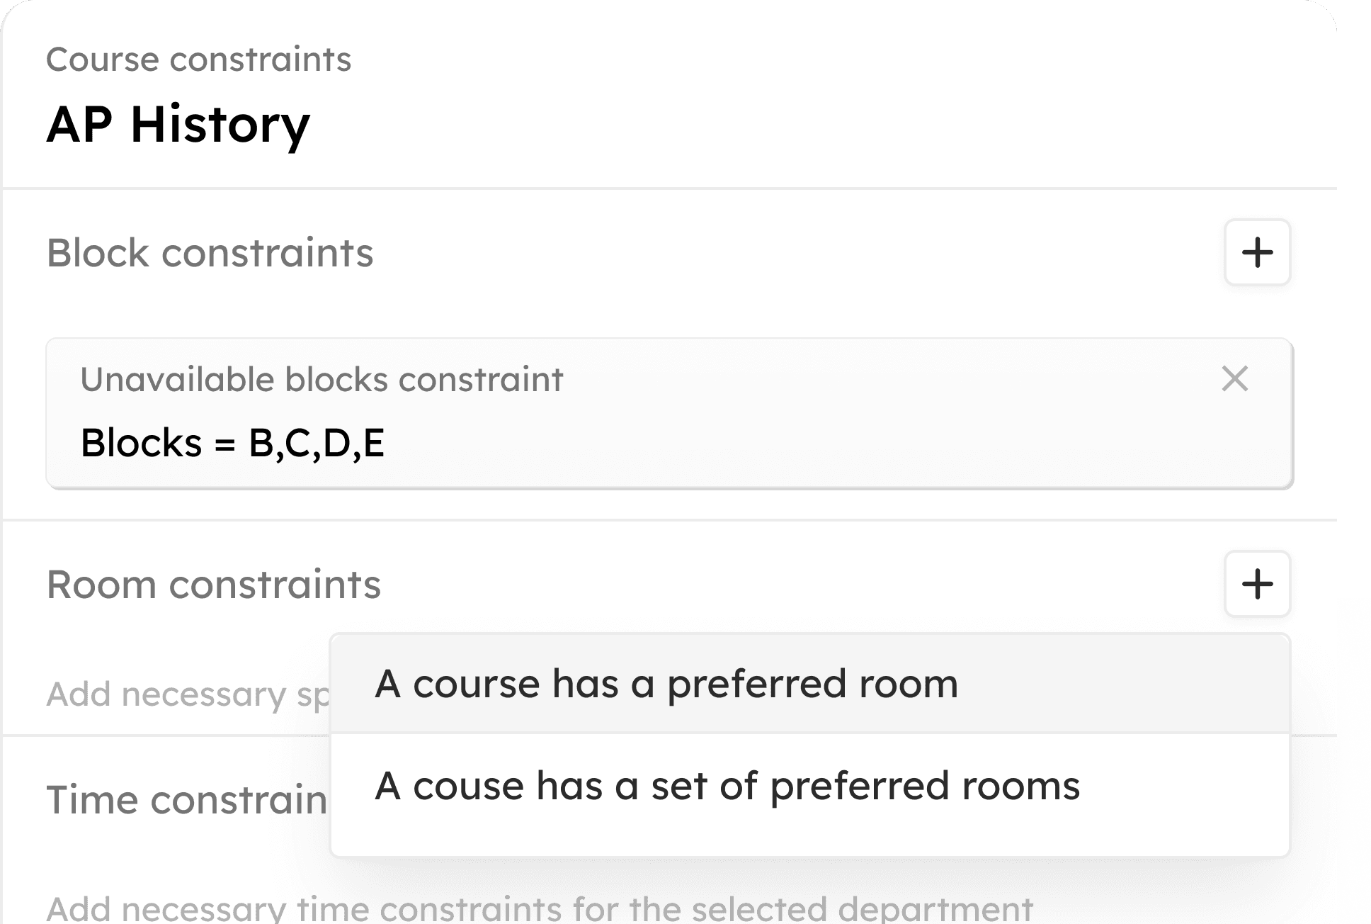Remove the Unavailable blocks constraint
Viewport: 1371px width, 924px height.
pos(1235,379)
